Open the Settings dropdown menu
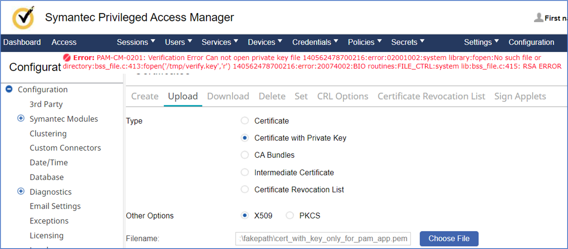Screen dimensions: 568x249 point(481,42)
